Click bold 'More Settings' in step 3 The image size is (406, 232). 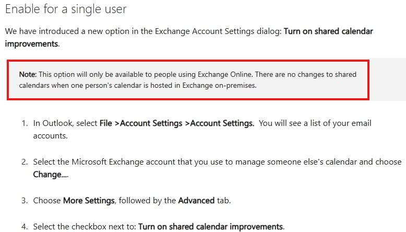[x=89, y=201]
